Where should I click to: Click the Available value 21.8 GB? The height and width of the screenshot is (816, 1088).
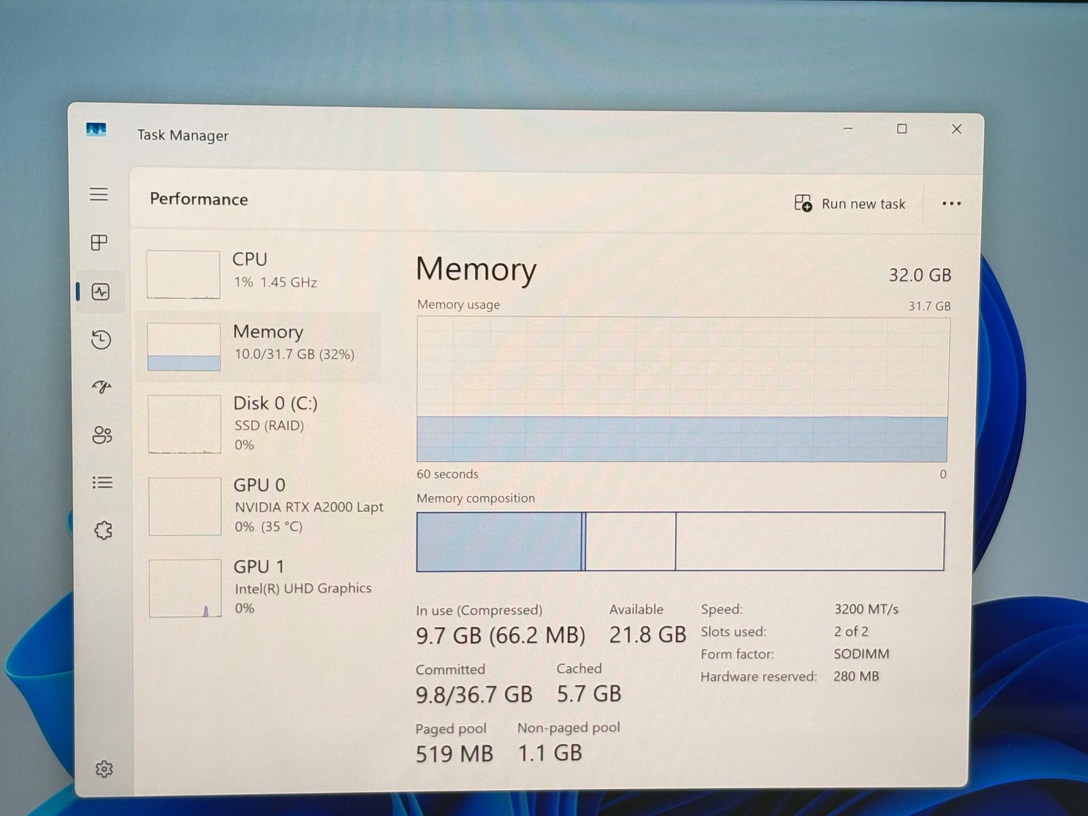[647, 635]
